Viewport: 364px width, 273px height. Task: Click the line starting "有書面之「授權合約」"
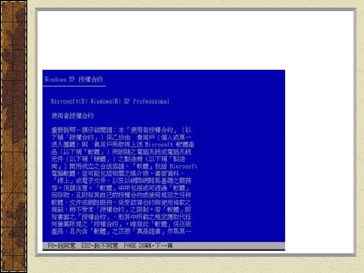121,217
